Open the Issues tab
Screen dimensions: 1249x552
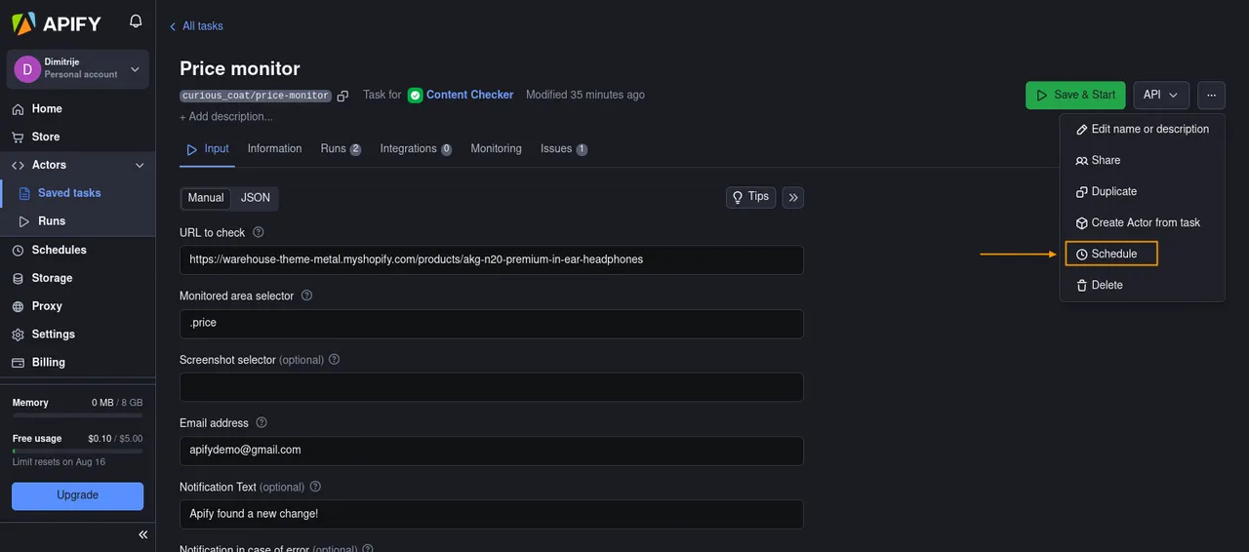point(564,149)
